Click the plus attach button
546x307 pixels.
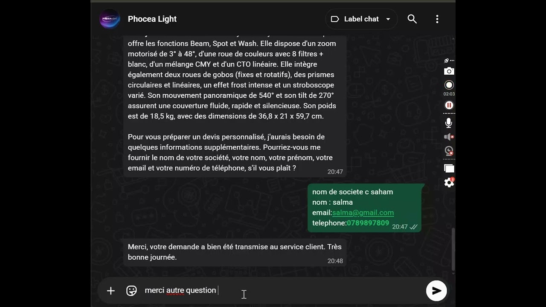[111, 291]
